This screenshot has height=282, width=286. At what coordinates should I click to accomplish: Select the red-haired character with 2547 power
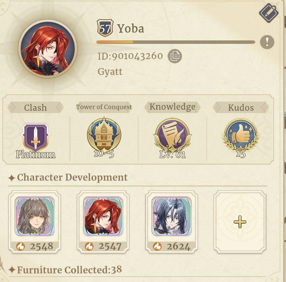point(103,222)
